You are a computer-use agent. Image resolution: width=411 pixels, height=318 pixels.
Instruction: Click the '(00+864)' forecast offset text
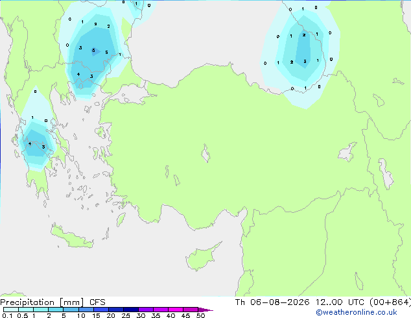coord(390,302)
